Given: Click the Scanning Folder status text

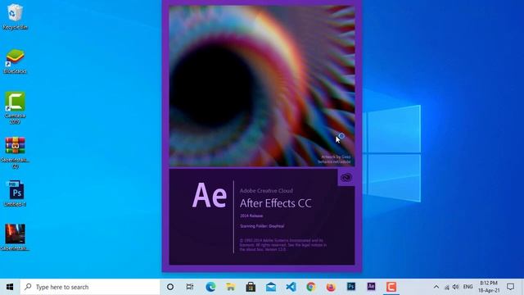Looking at the screenshot, I should 262,226.
